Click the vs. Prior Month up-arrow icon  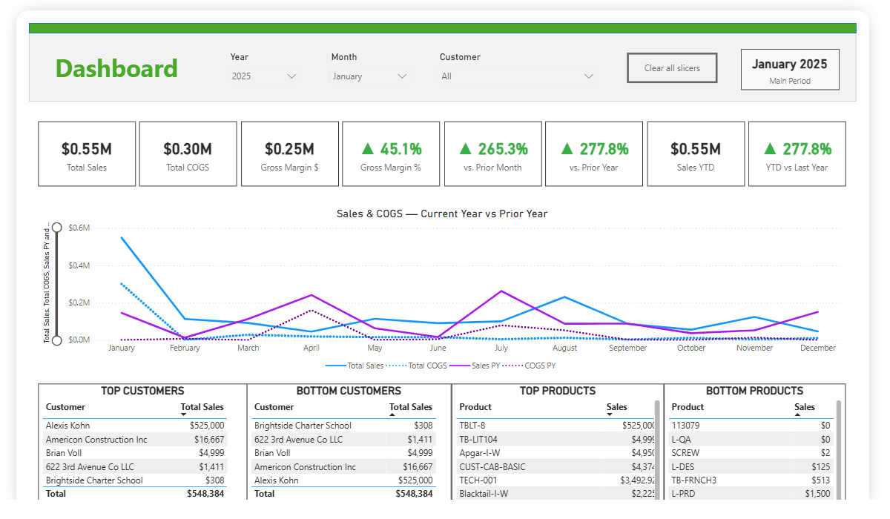click(x=466, y=149)
